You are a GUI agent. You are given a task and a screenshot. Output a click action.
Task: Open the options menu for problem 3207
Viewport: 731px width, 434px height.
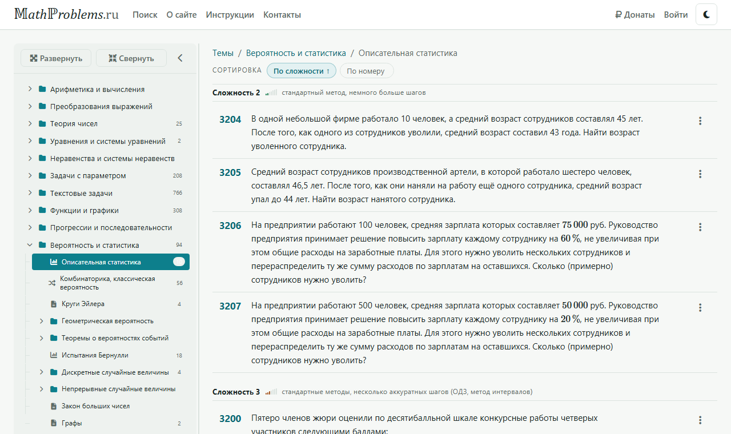[x=700, y=308]
